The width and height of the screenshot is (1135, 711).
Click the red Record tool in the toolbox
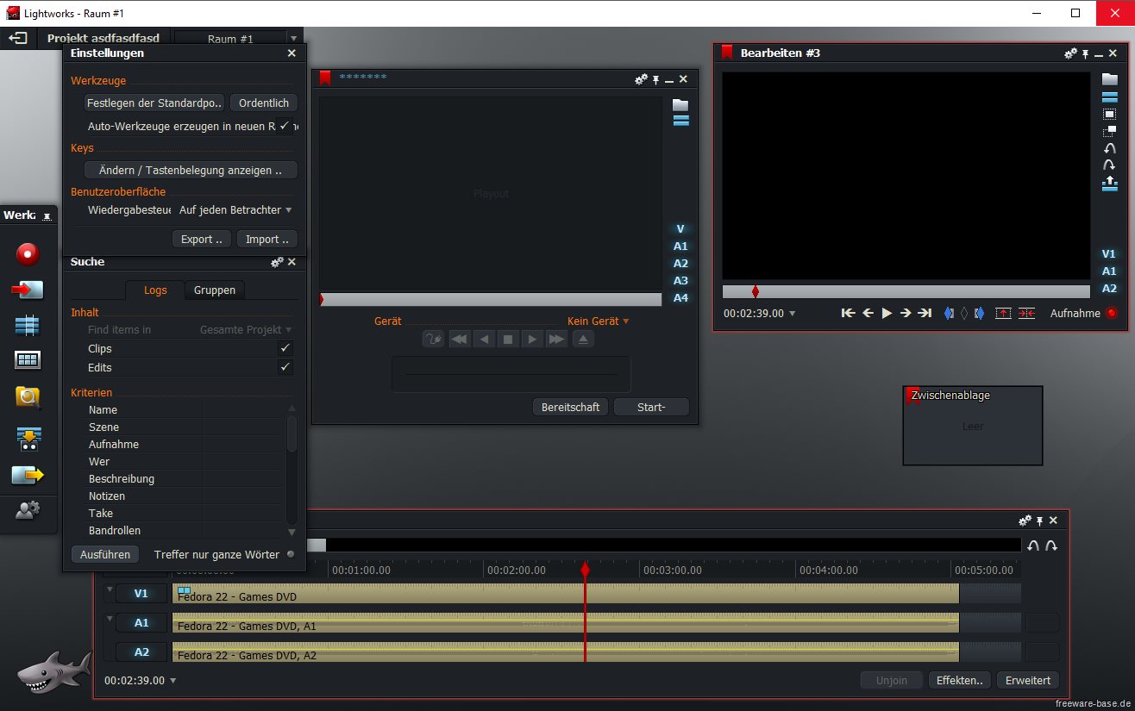coord(28,254)
